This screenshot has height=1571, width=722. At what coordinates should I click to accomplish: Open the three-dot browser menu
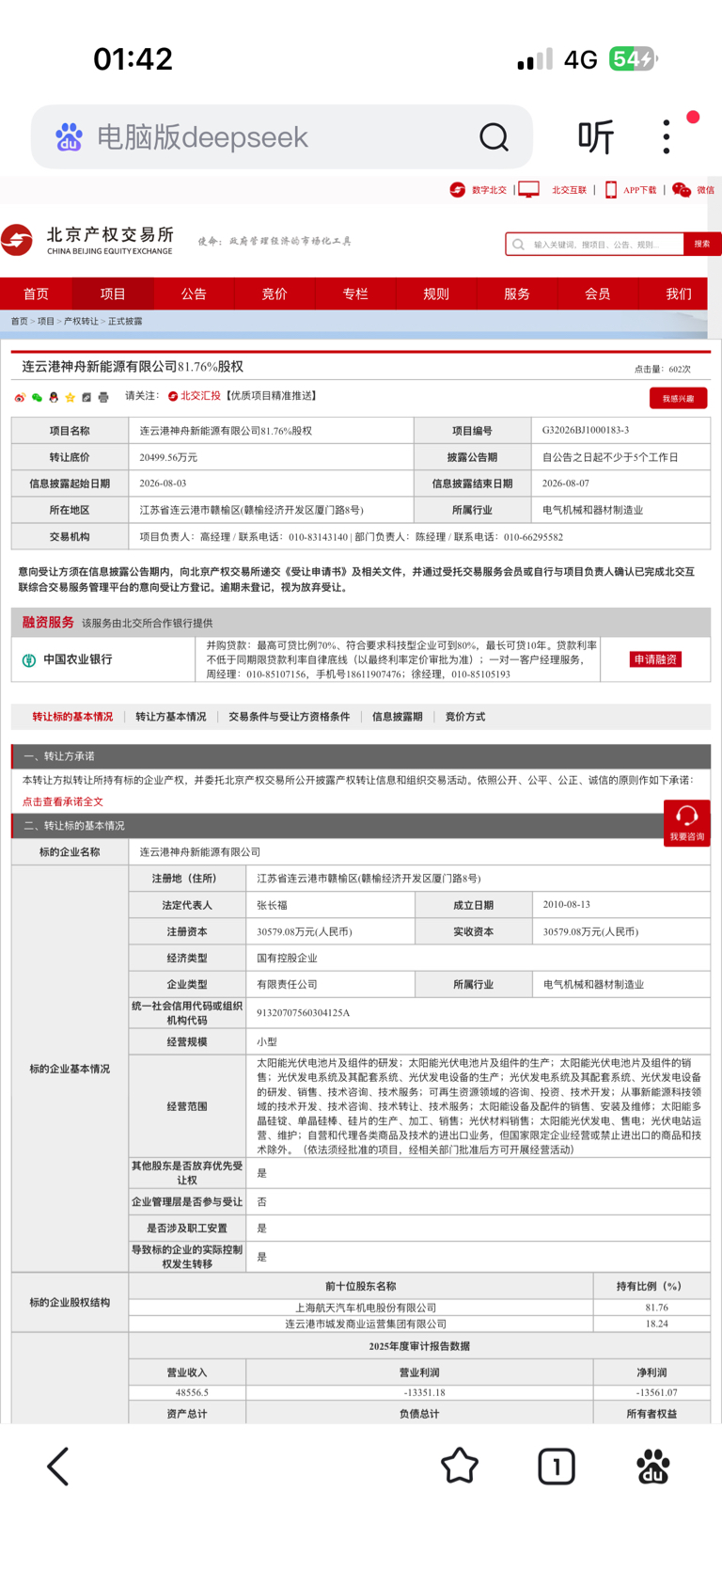667,137
